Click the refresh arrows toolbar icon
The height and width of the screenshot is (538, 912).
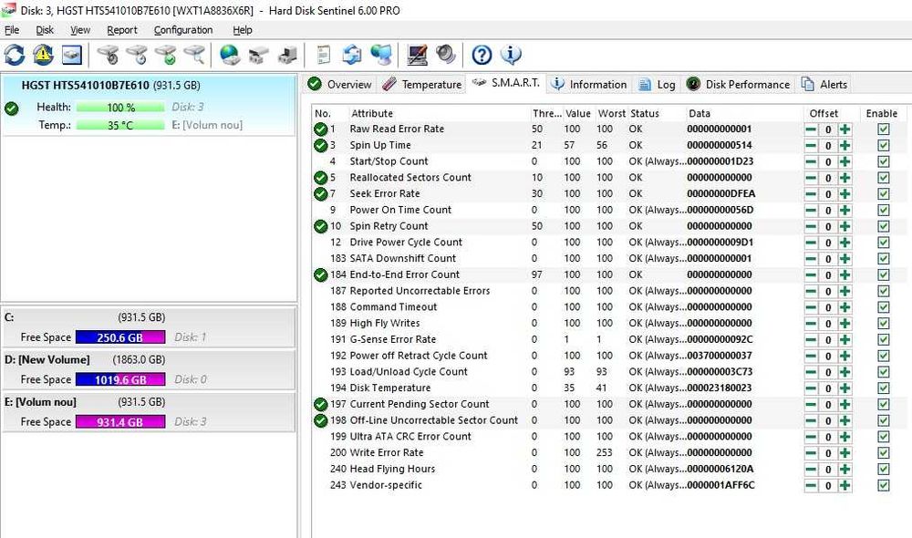[15, 56]
